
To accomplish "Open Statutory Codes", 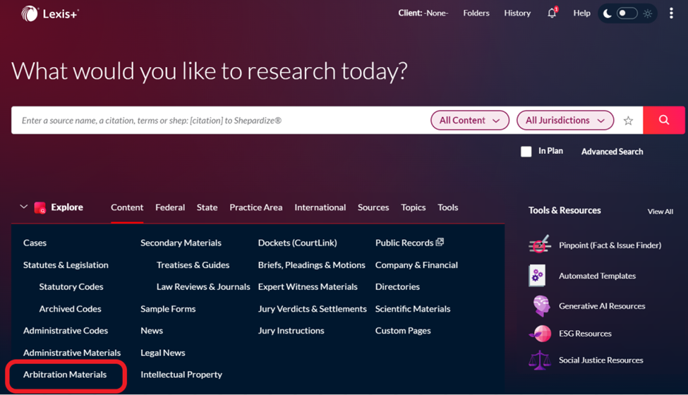I will coord(71,286).
